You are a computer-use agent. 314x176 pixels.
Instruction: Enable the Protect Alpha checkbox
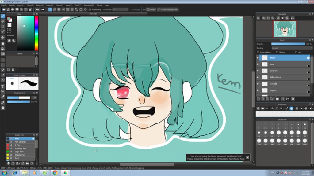pyautogui.click(x=258, y=52)
